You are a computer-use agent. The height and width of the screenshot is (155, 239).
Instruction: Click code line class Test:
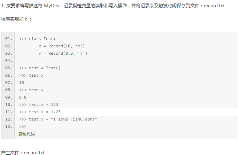click(37, 39)
